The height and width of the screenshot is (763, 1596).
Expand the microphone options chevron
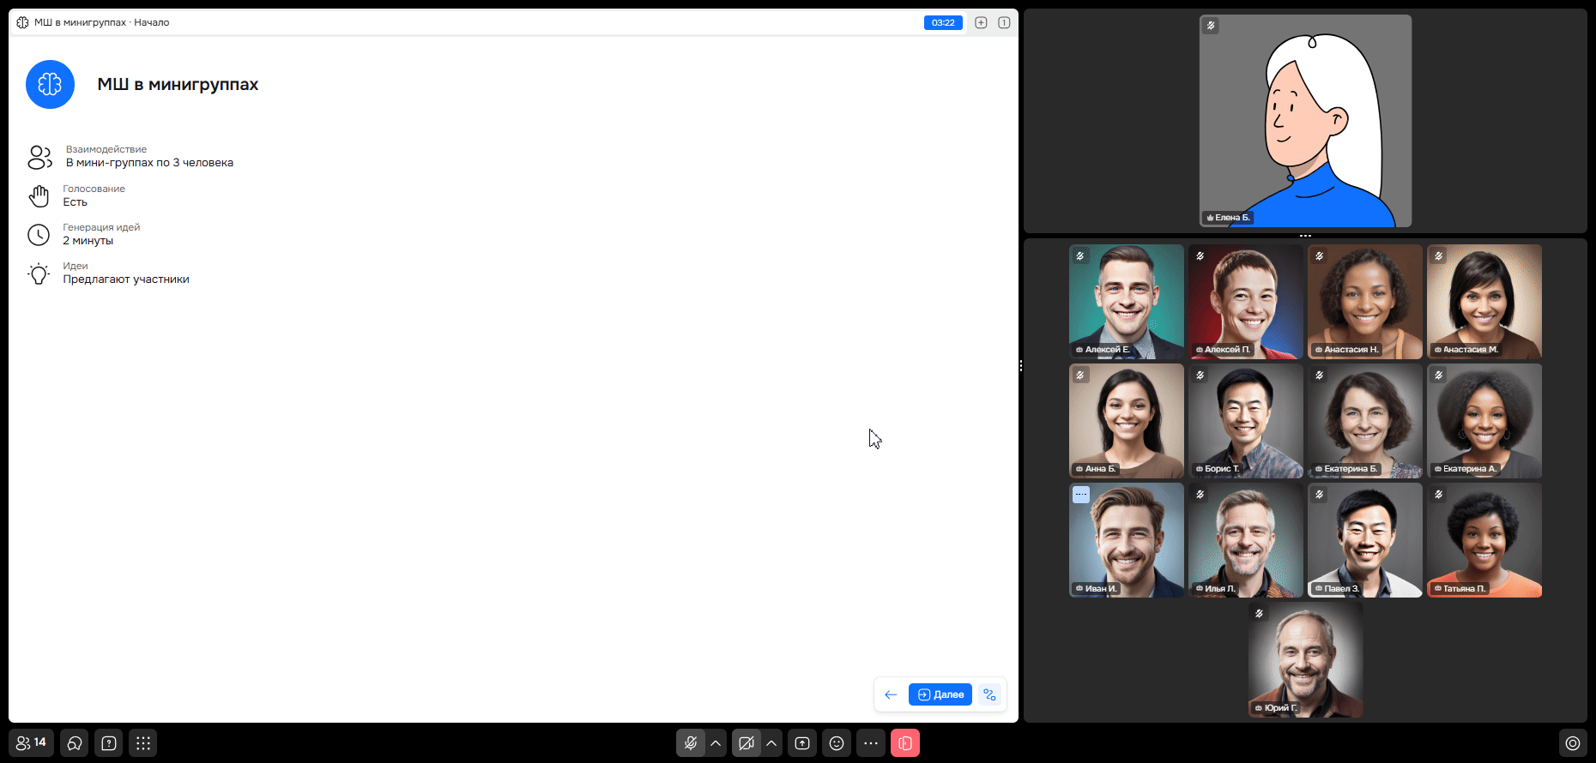716,743
